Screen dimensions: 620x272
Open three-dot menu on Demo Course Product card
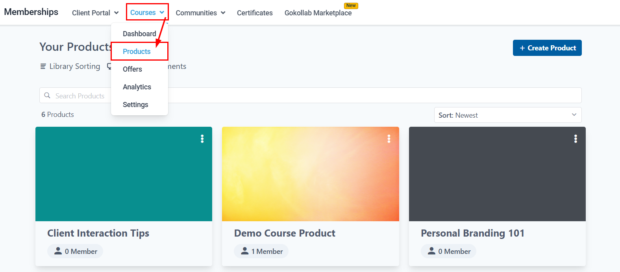(389, 139)
